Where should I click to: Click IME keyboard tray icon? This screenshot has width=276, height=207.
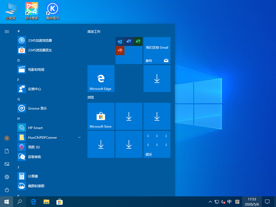pos(237,202)
